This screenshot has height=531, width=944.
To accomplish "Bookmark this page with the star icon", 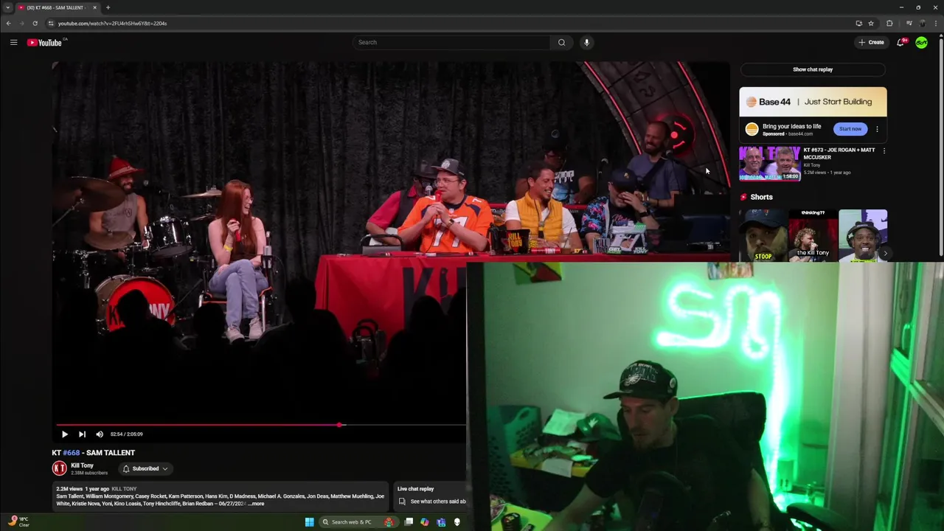I will (x=871, y=23).
